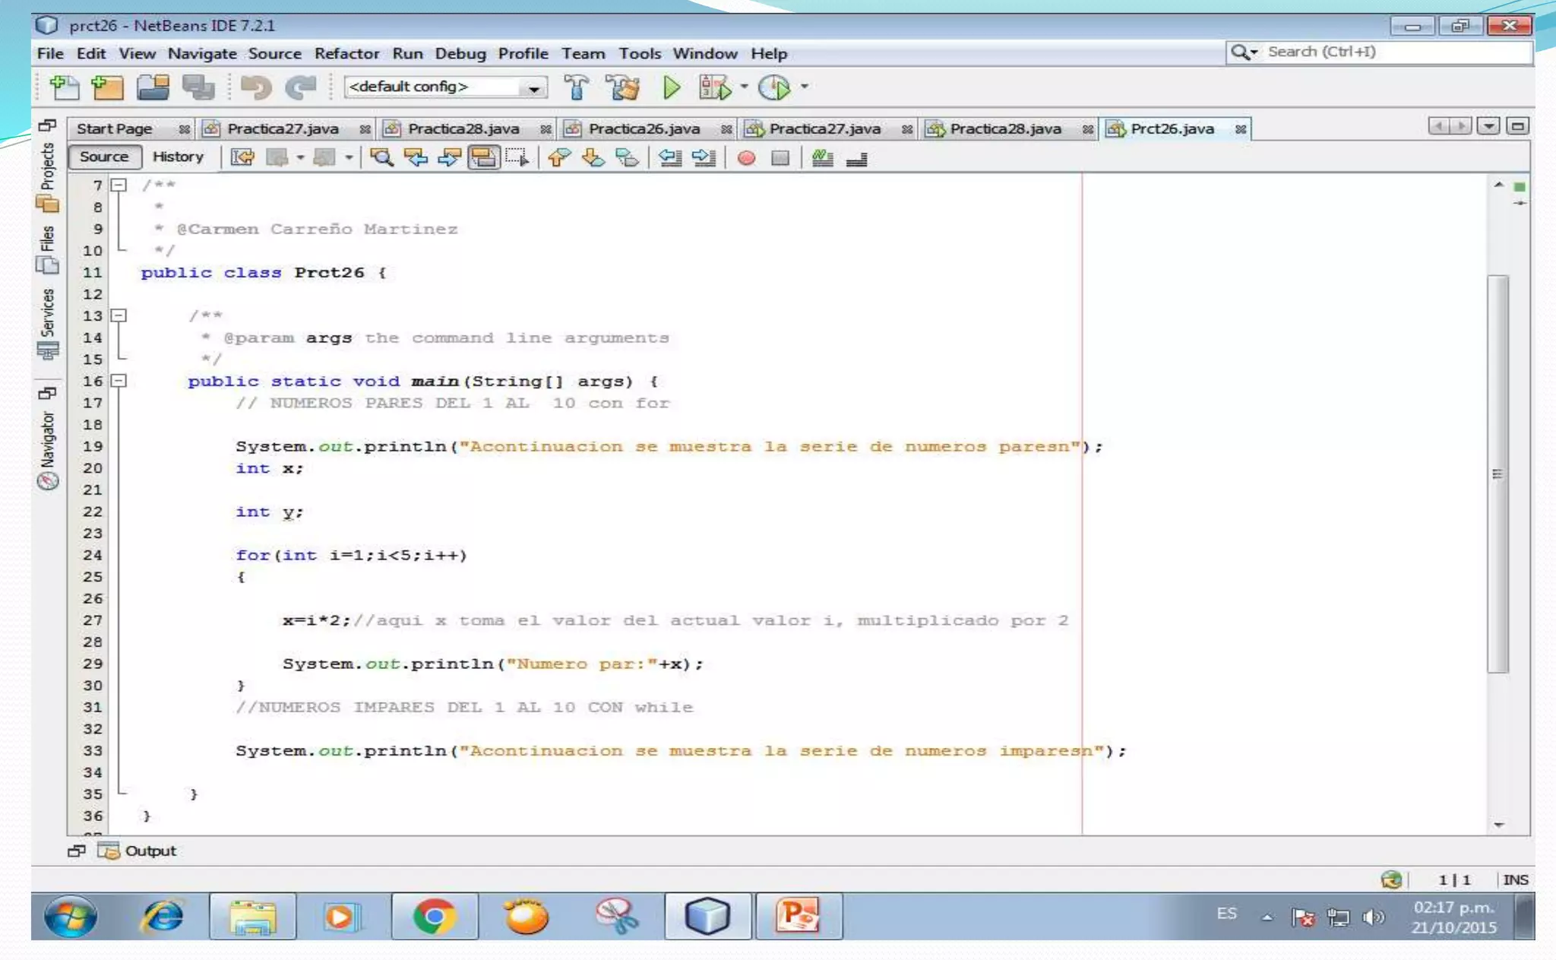Collapse the main method fold at line 16
The height and width of the screenshot is (960, 1556).
[119, 381]
